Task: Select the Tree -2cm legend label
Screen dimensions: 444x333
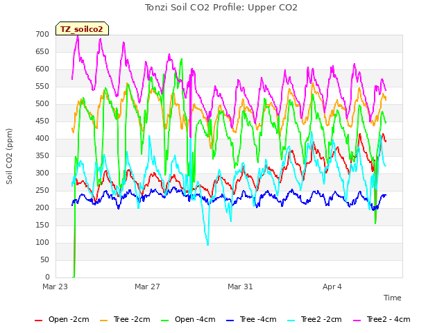Action: click(x=132, y=319)
